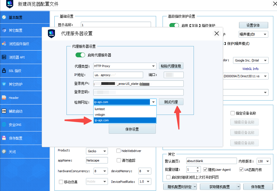Click the IP地址 input field
The height and width of the screenshot is (191, 277).
[118, 75]
